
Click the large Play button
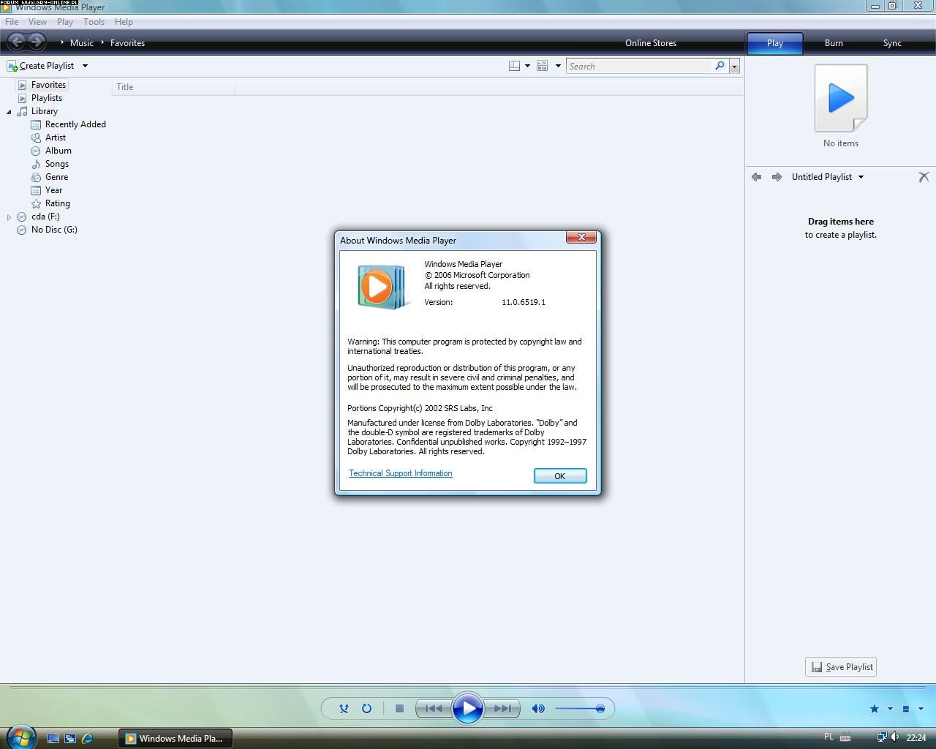click(x=468, y=708)
